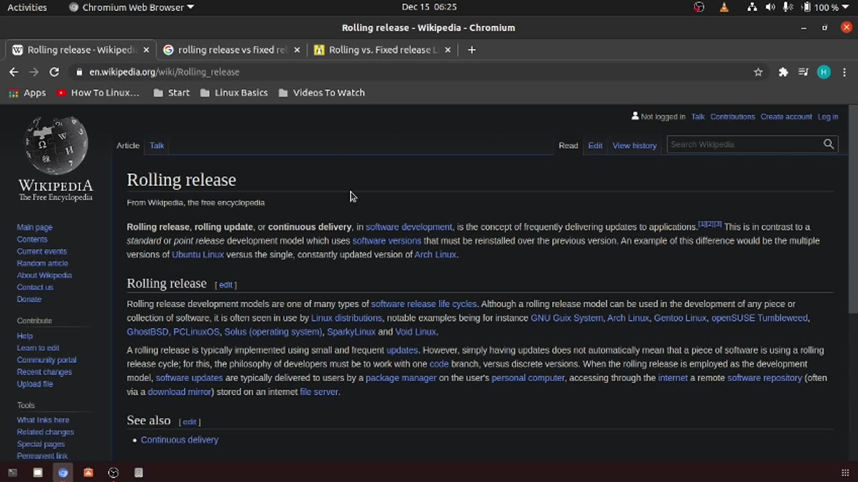Screen dimensions: 858x482
Task: Follow the software release life cycles link
Action: [424, 304]
